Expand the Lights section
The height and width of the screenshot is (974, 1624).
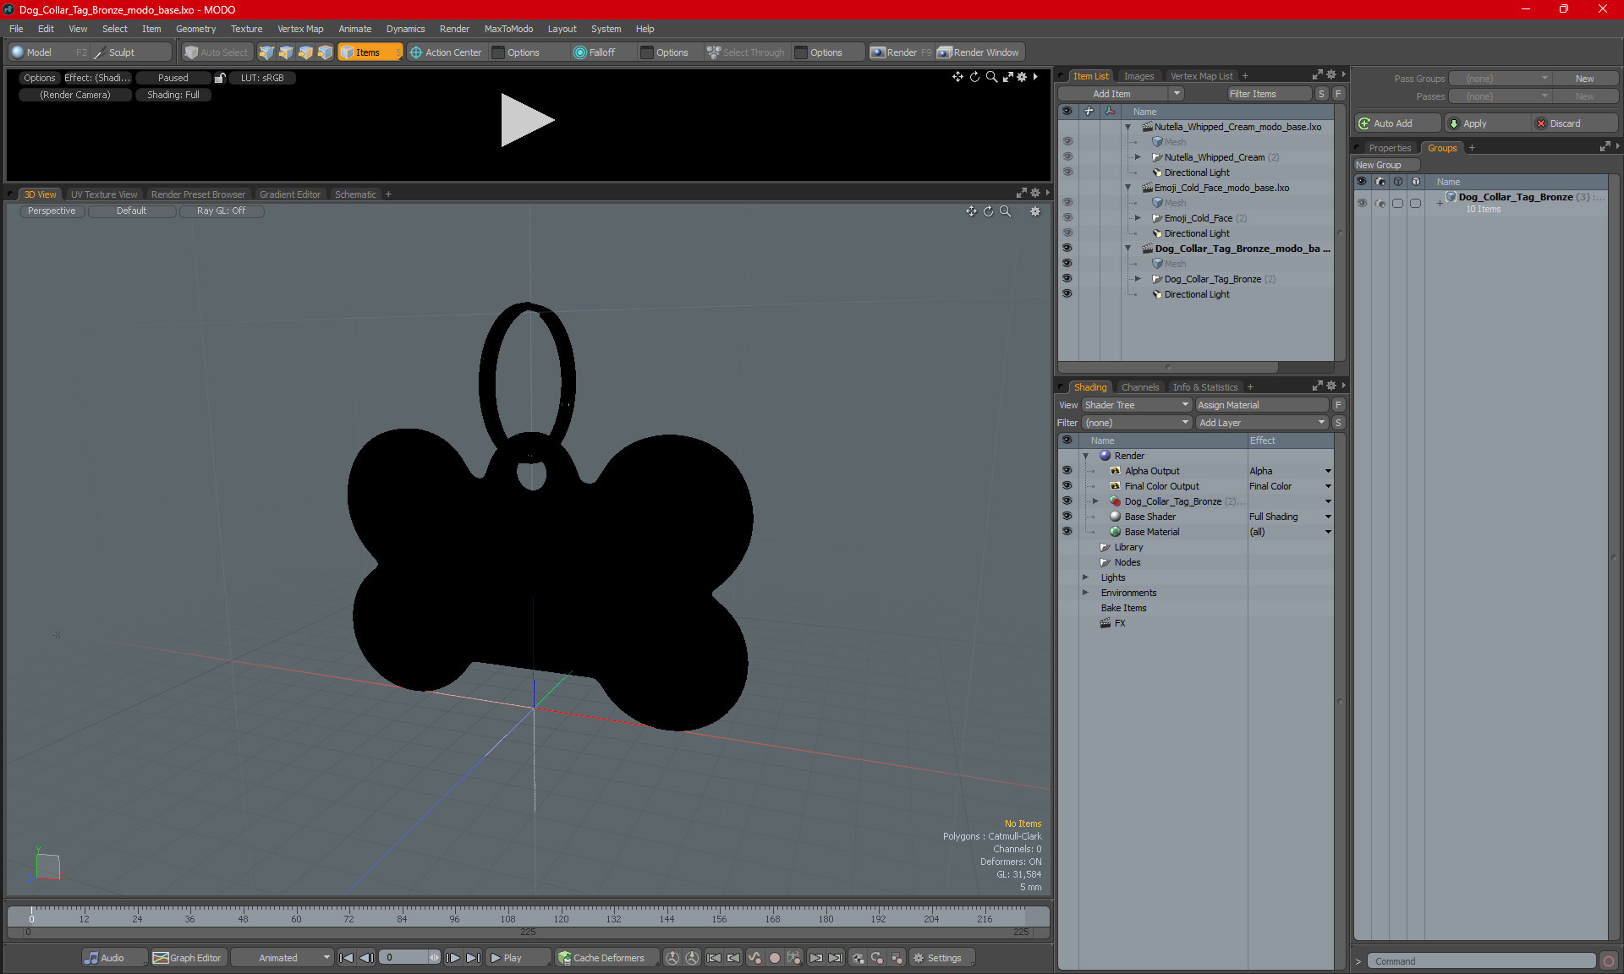tap(1085, 577)
